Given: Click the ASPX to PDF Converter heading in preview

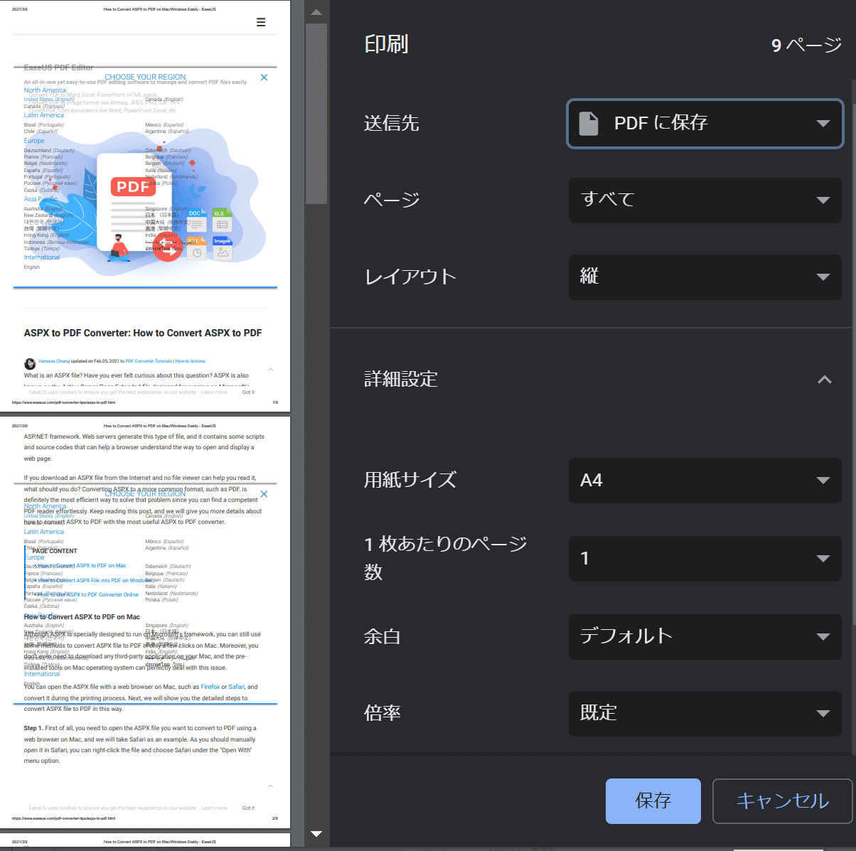Looking at the screenshot, I should coord(143,333).
